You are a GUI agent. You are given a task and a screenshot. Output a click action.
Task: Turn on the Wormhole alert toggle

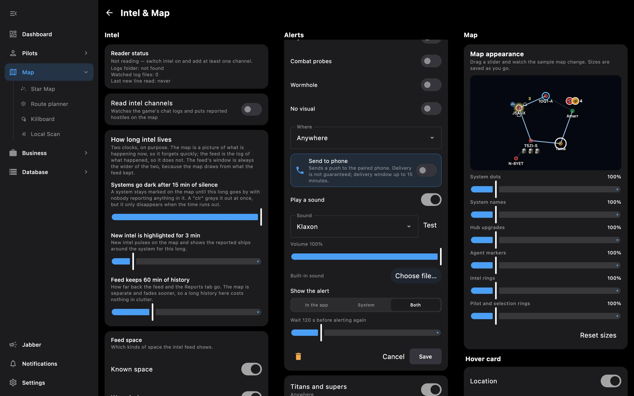[431, 85]
